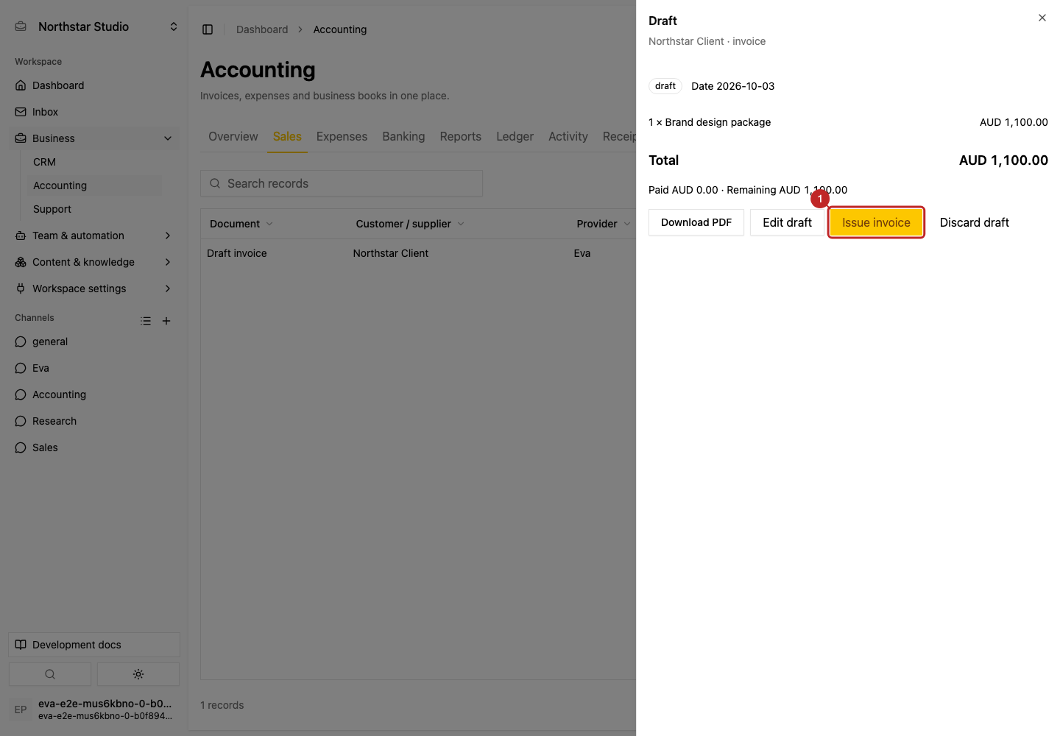The height and width of the screenshot is (736, 1060).
Task: Collapse the Business section chevron
Action: click(168, 138)
